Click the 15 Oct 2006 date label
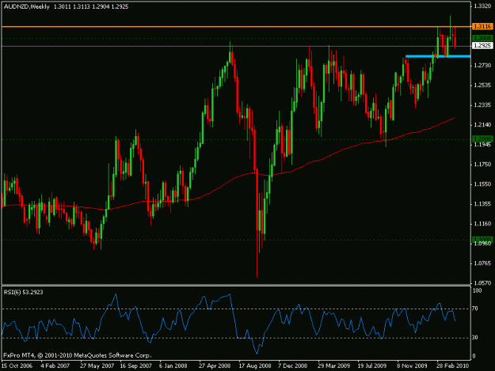Screen dimensions: 495x371 [x=17, y=366]
